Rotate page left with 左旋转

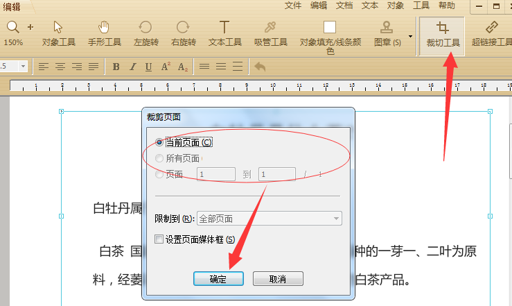(x=146, y=33)
